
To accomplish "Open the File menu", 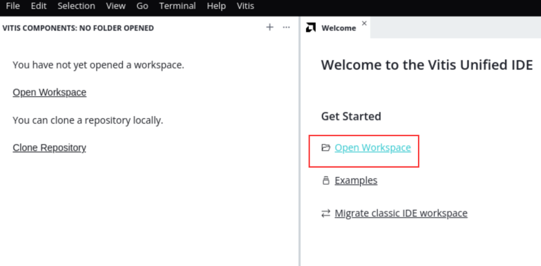I will pyautogui.click(x=13, y=6).
